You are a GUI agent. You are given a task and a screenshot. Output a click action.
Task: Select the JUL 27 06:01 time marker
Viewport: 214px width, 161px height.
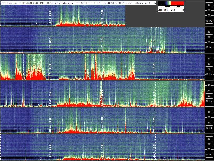50,44
